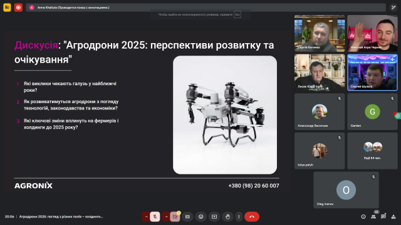Open video settings chevron beside camera

(x=166, y=217)
